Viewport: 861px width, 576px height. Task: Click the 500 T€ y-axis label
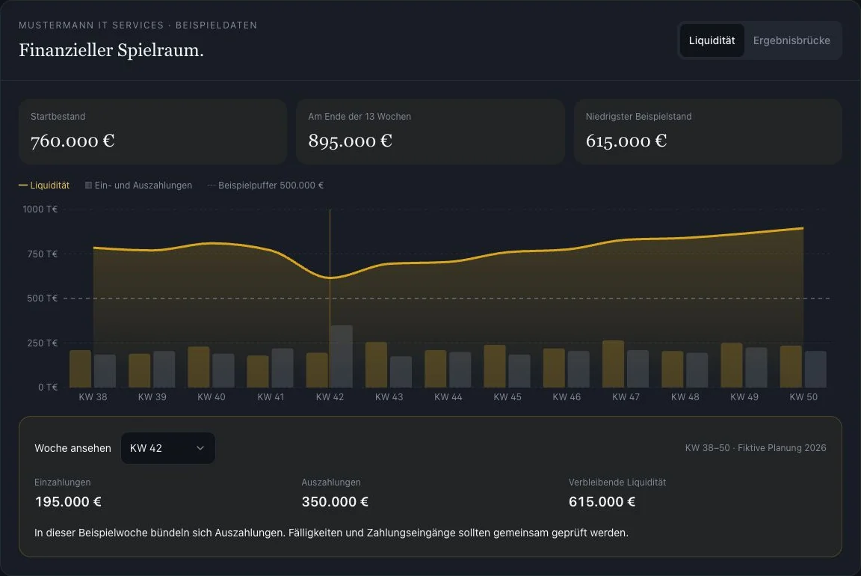click(43, 298)
